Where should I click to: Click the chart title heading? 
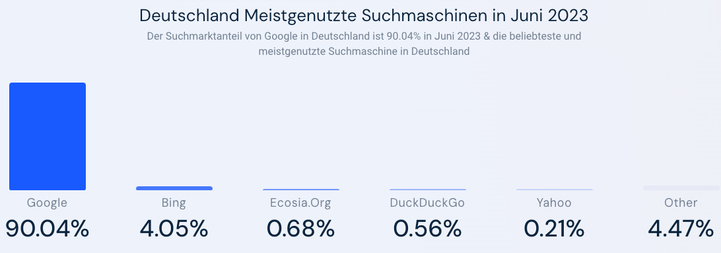[364, 16]
